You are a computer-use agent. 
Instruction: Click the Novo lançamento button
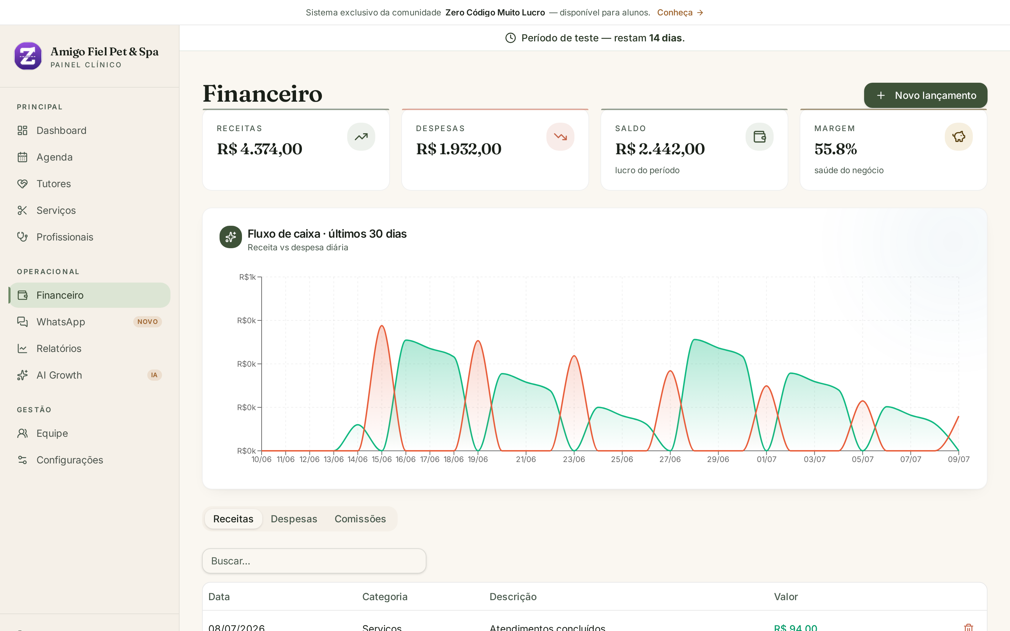(x=925, y=96)
